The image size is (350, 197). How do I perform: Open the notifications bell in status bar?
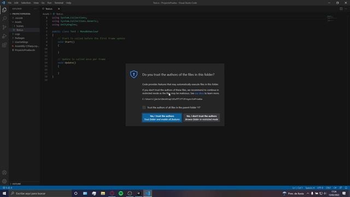(346, 188)
